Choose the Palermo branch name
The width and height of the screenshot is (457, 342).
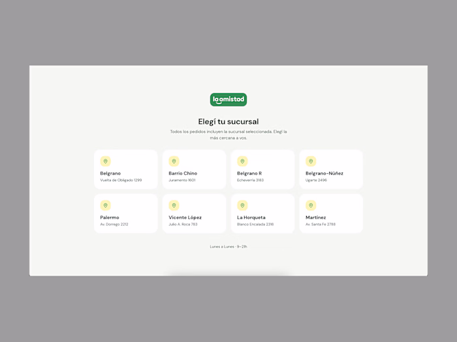pyautogui.click(x=110, y=218)
